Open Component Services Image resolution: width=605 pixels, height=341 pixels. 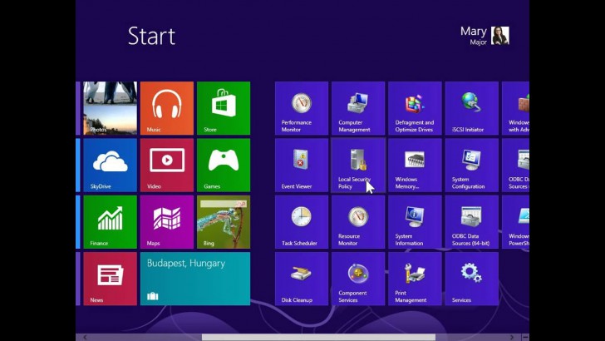(x=358, y=279)
